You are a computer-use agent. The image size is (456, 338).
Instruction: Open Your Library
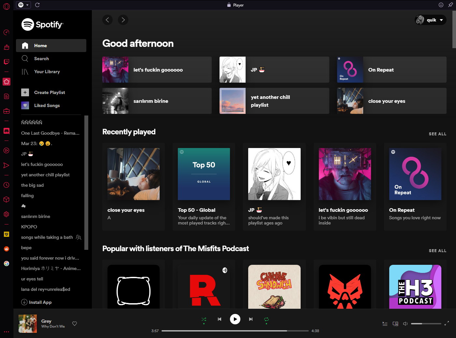51,72
